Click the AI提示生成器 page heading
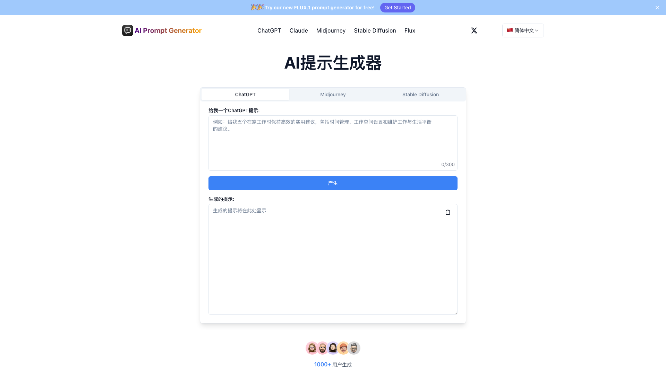666x374 pixels. (x=333, y=63)
